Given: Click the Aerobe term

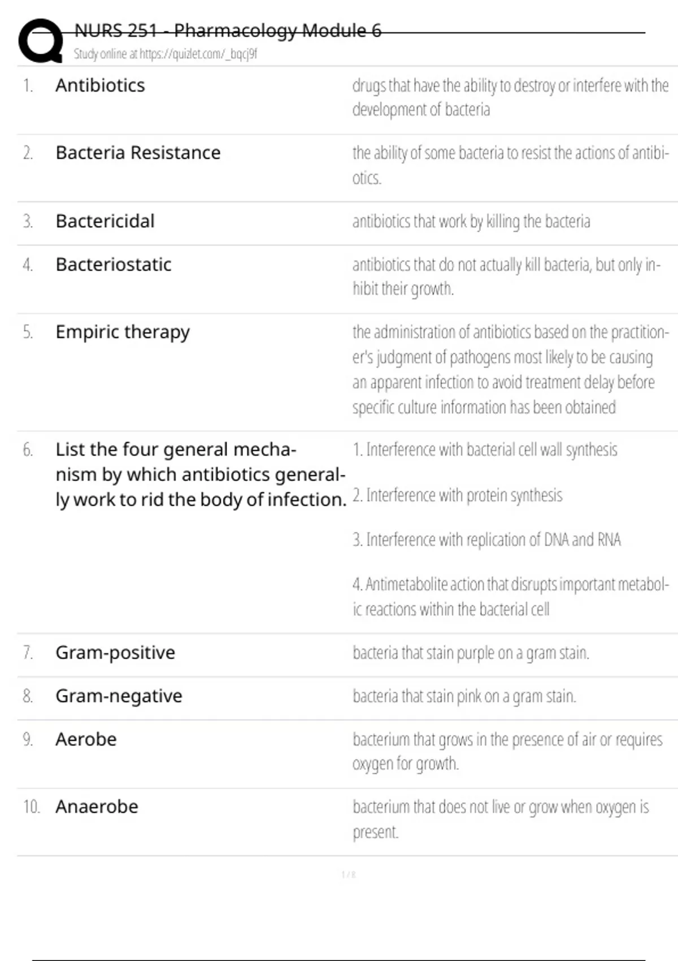Looking at the screenshot, I should tap(86, 739).
